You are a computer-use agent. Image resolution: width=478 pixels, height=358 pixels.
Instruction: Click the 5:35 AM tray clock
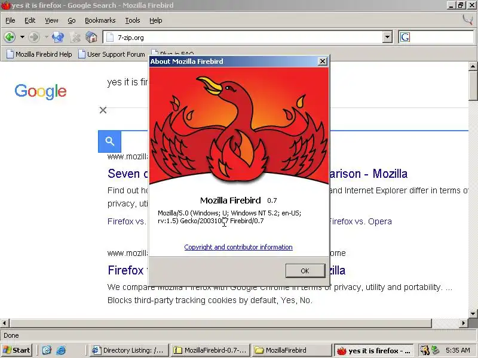click(x=458, y=350)
